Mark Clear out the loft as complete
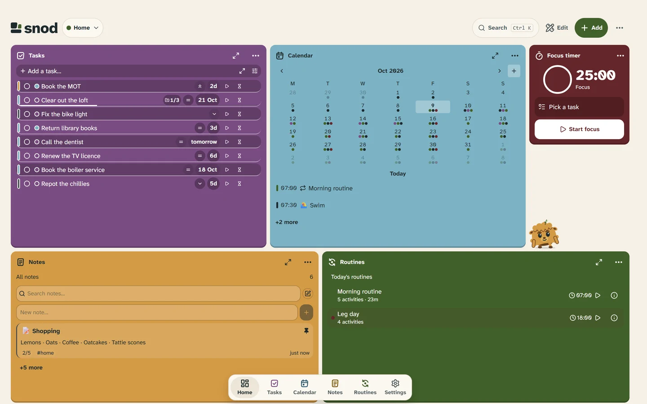Screen dimensions: 647x404 click(x=27, y=100)
